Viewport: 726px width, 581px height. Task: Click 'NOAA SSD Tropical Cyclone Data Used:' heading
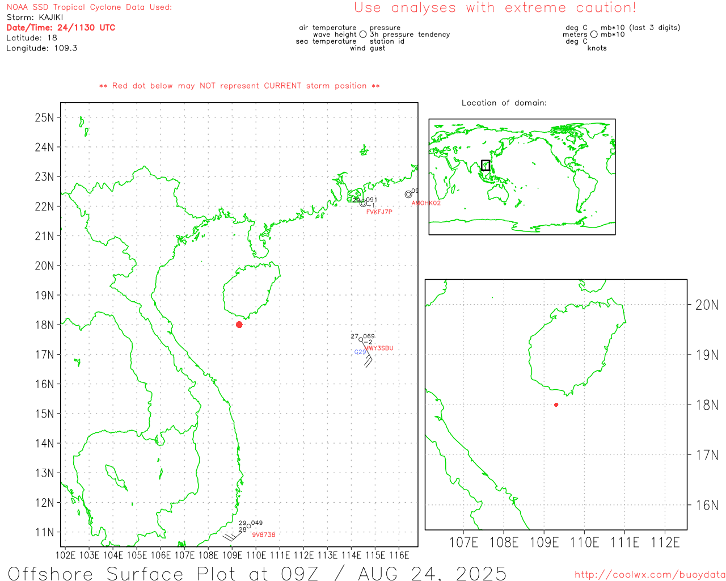click(89, 7)
